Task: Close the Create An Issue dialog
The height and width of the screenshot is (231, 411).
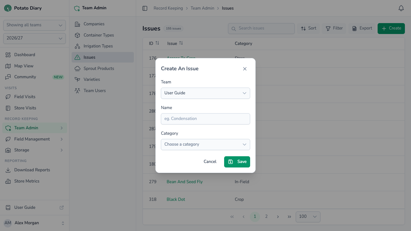Action: [245, 69]
